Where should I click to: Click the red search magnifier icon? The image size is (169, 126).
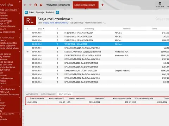[x=41, y=5]
